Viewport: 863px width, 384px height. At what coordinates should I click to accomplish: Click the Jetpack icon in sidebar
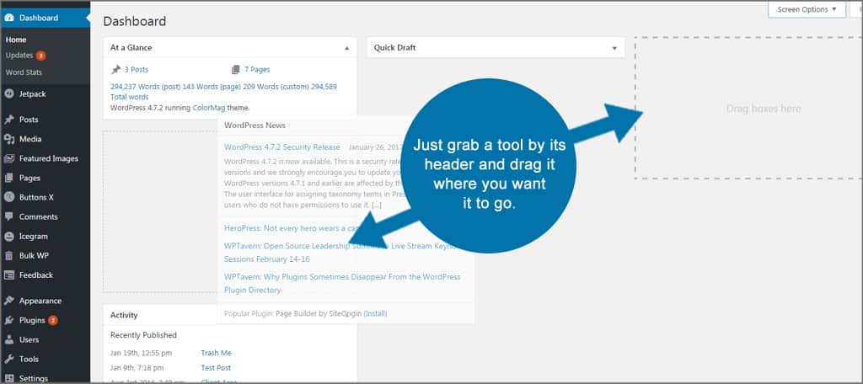click(x=8, y=94)
